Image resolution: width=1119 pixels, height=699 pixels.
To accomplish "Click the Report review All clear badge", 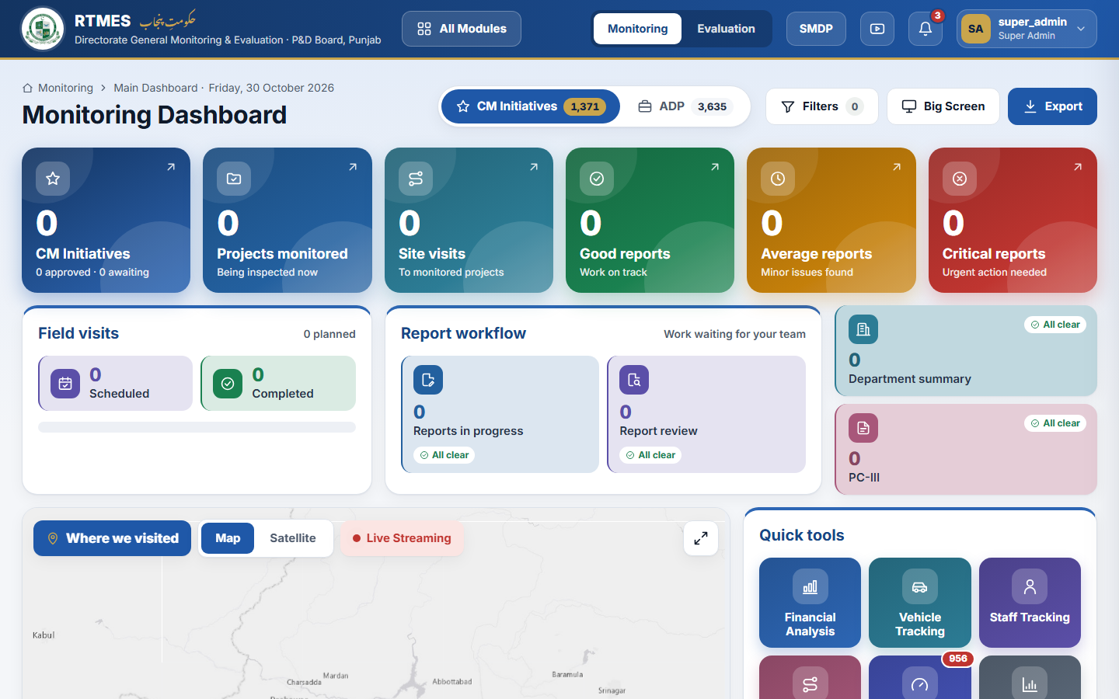I will click(650, 455).
